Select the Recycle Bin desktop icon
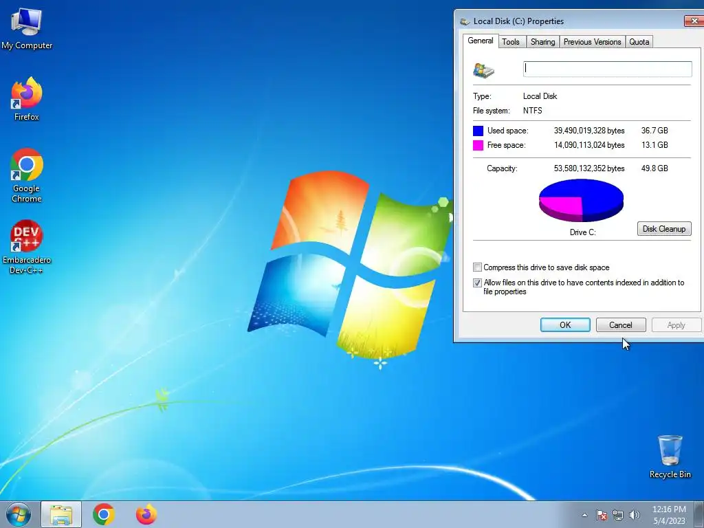704x528 pixels. coord(670,456)
